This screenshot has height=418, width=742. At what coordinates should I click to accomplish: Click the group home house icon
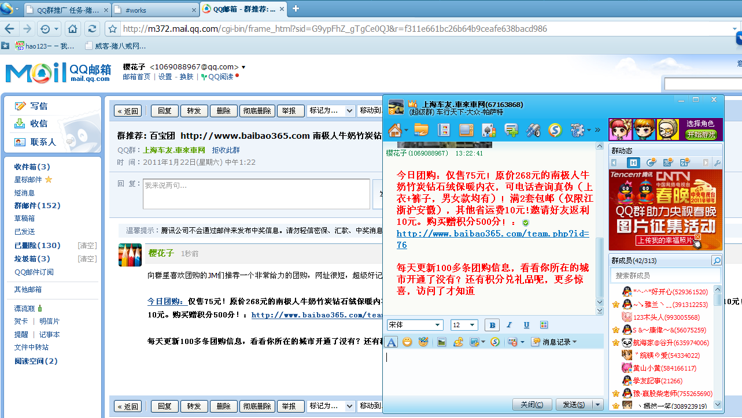pos(395,130)
